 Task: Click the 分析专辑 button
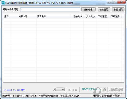pos(88,9)
